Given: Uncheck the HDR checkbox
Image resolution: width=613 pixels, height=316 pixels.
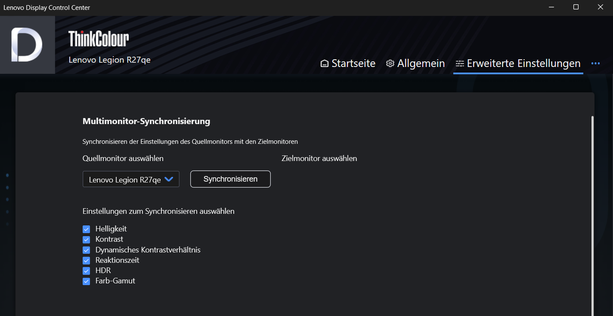Looking at the screenshot, I should pos(86,271).
